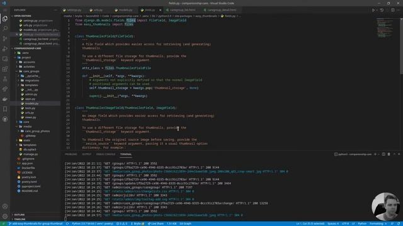Viewport: 403px width, 226px height.
Task: Open models.py in care_groups folder
Action: (x=31, y=104)
